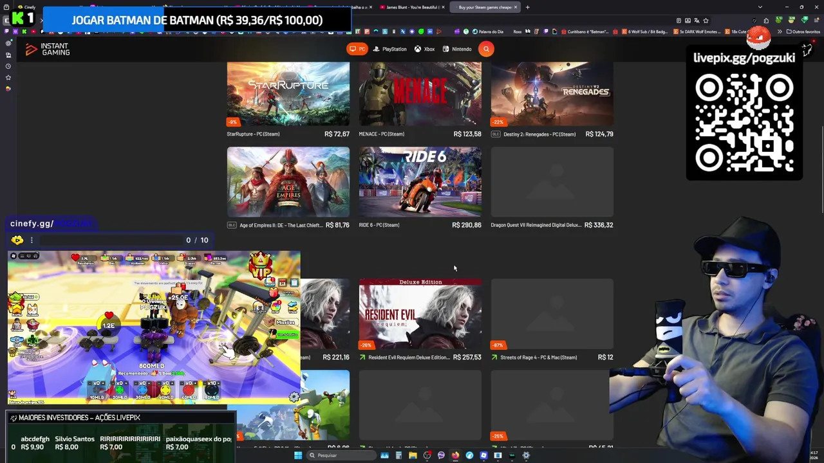Open the History clock icon in sidebar

click(x=8, y=66)
